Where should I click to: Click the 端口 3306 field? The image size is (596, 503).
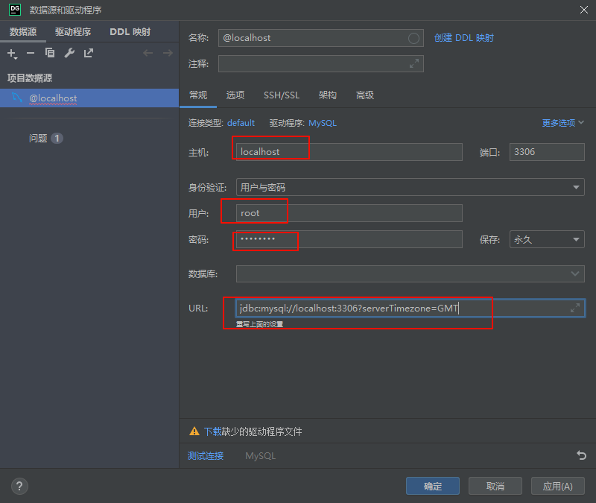[x=547, y=152]
